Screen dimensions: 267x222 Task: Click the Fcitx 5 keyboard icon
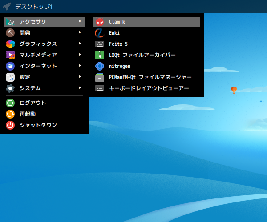(100, 44)
